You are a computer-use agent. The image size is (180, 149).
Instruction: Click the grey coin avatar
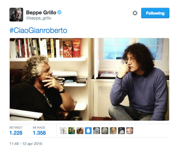point(105,131)
